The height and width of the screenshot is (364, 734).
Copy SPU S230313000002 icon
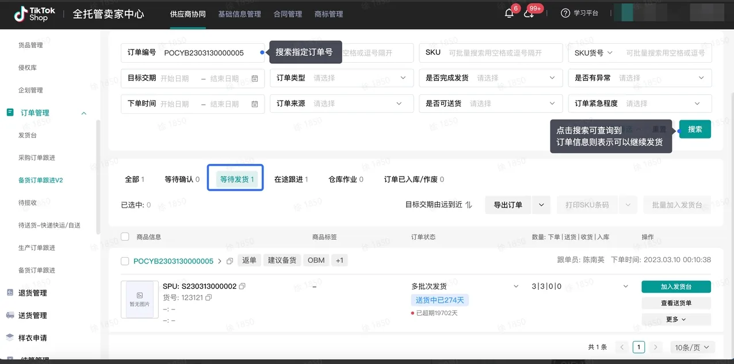[x=242, y=286]
